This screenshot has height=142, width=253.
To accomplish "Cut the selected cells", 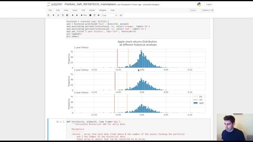I will pyautogui.click(x=59, y=15).
